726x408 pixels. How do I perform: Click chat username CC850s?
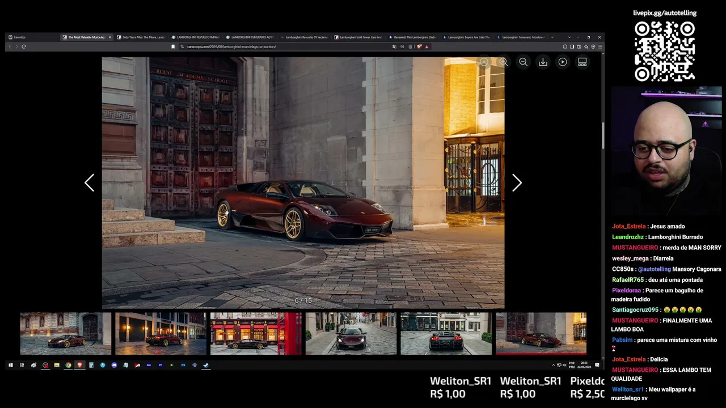[623, 269]
